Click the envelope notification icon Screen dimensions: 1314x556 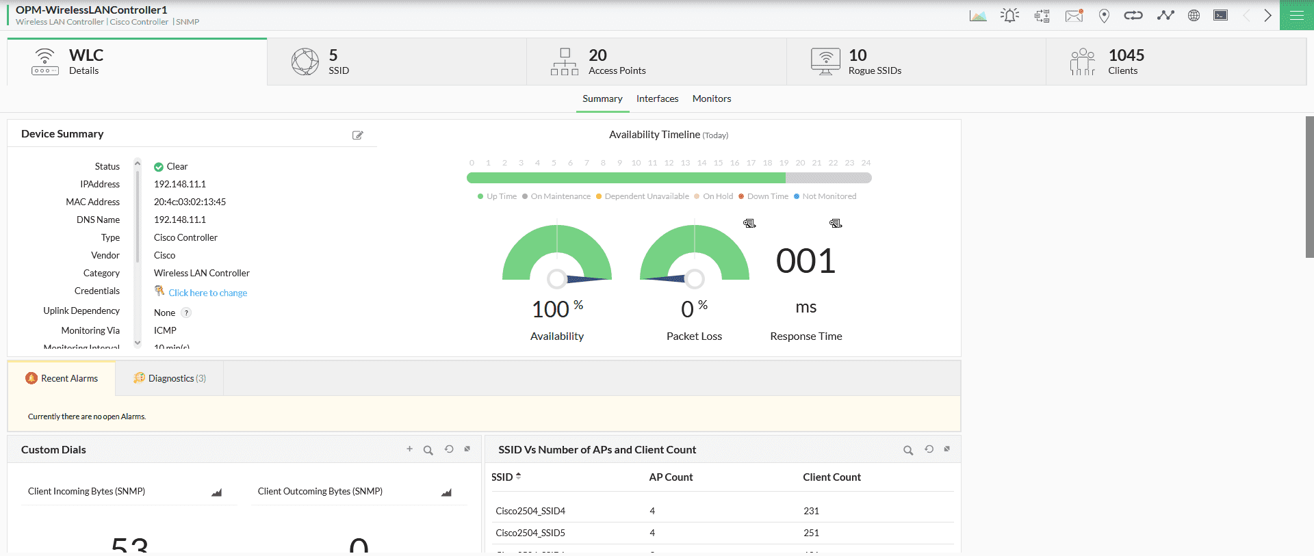(1074, 16)
